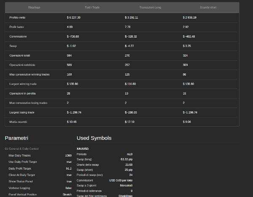253x197 pixels.
Task: Click the Used Symbols section heading
Action: pyautogui.click(x=94, y=138)
